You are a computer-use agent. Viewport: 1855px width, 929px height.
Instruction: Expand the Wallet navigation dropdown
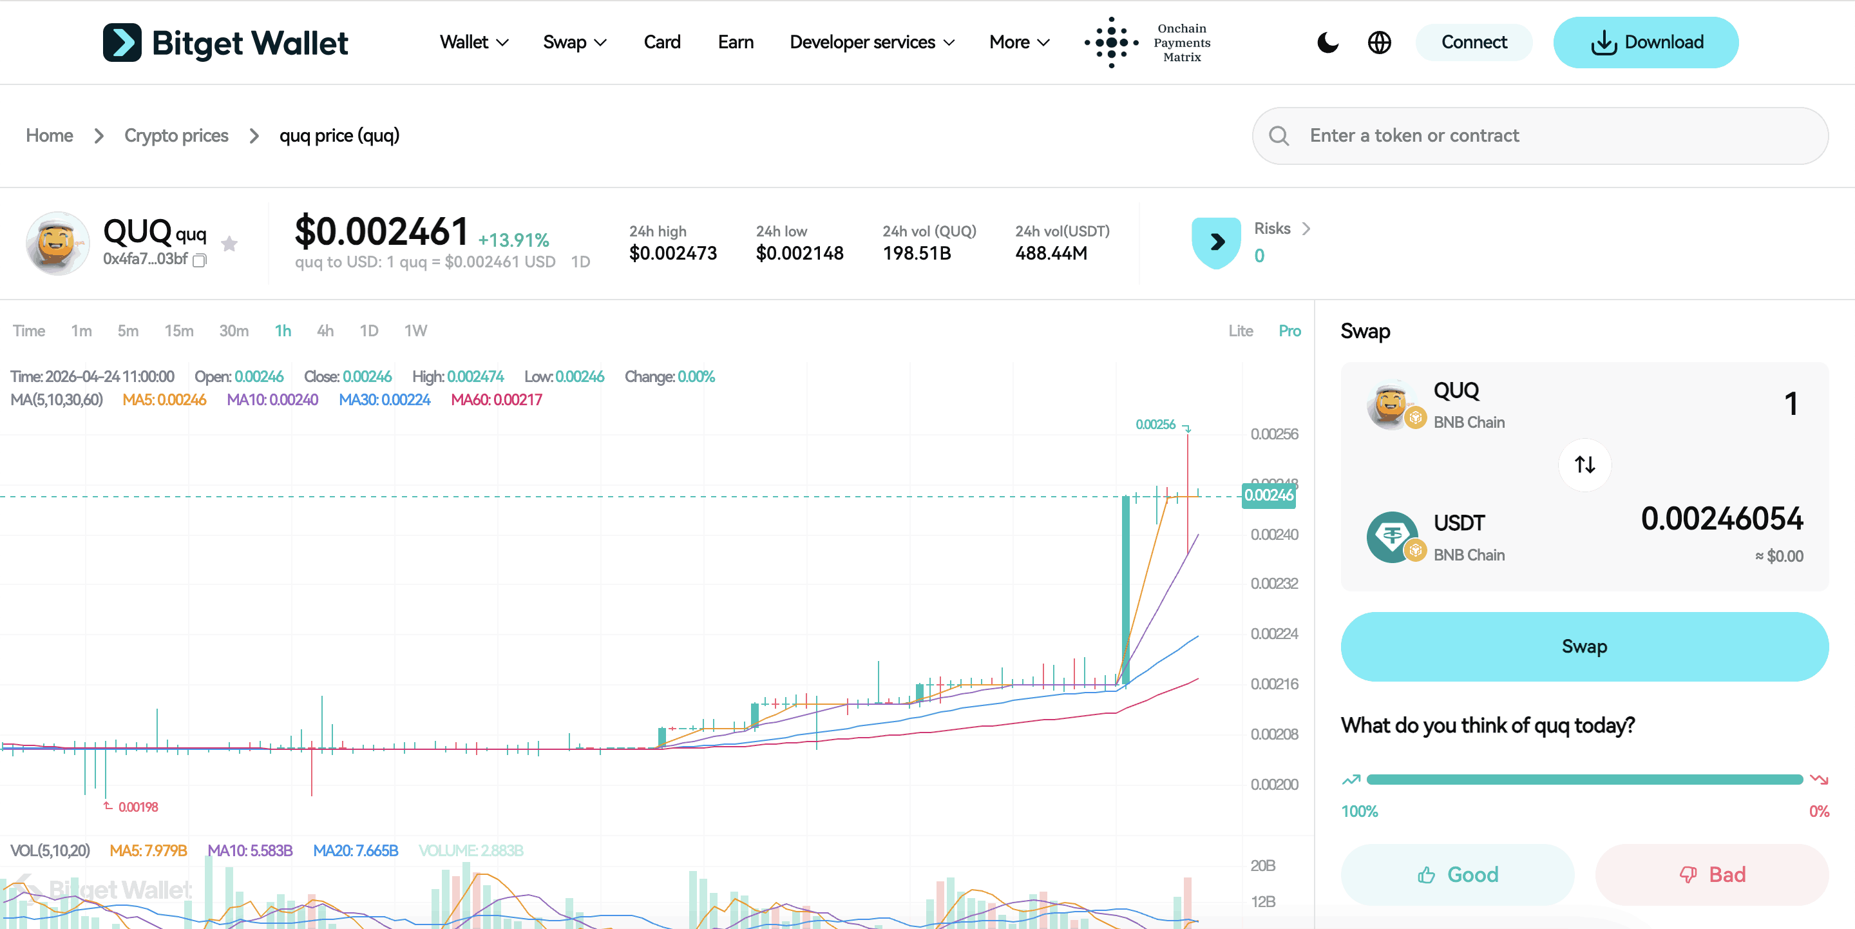(473, 43)
